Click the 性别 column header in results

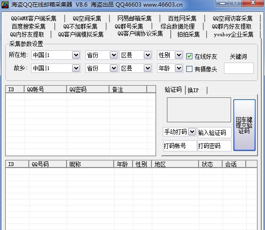click(x=142, y=164)
